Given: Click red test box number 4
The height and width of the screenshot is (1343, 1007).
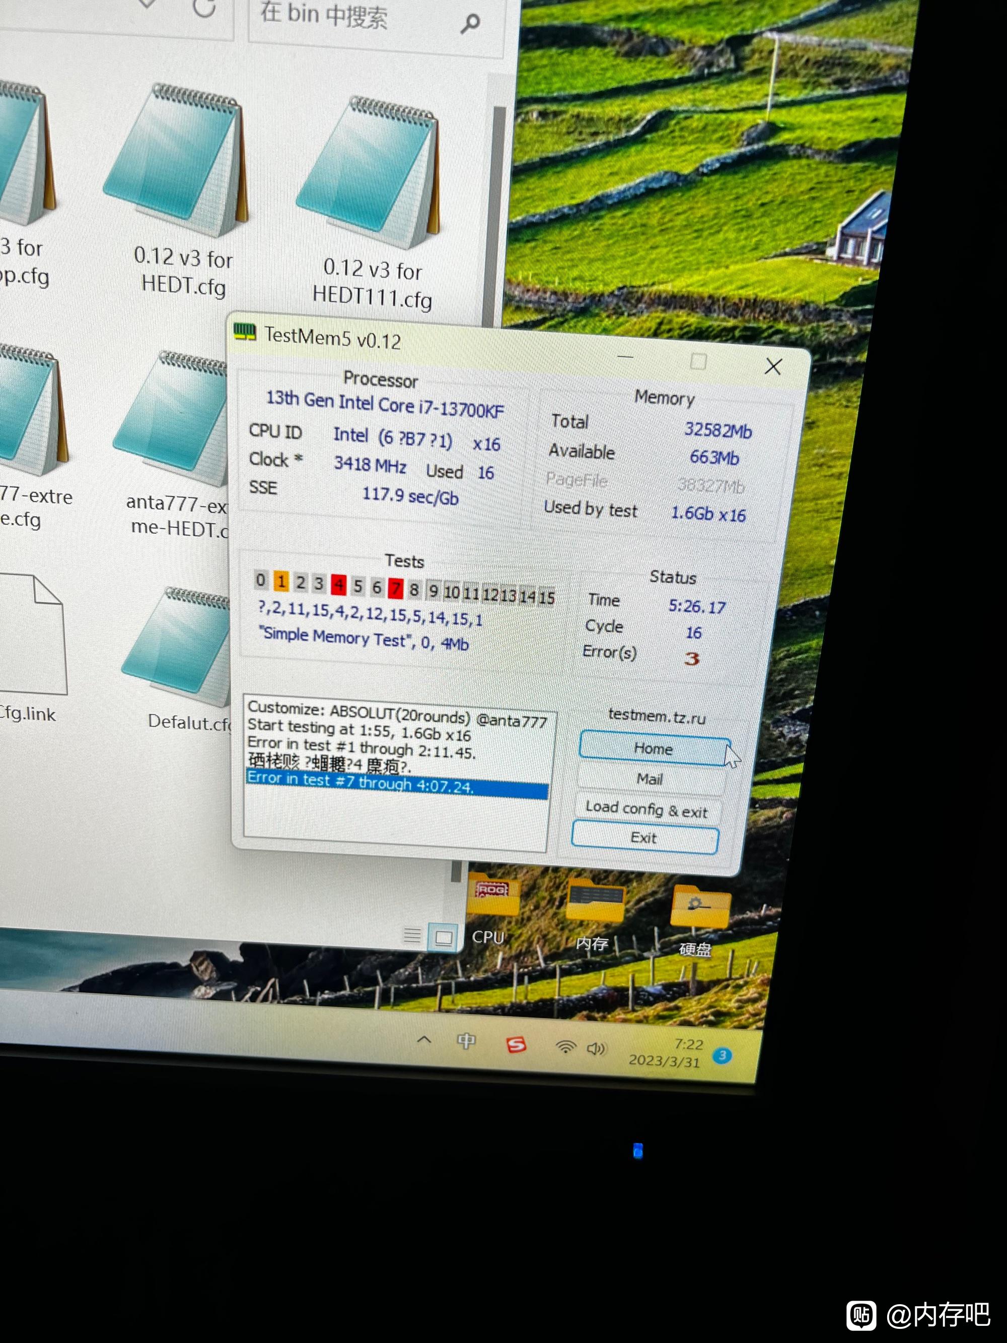Looking at the screenshot, I should (x=339, y=585).
